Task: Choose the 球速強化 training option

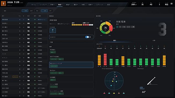Action: click(71, 51)
